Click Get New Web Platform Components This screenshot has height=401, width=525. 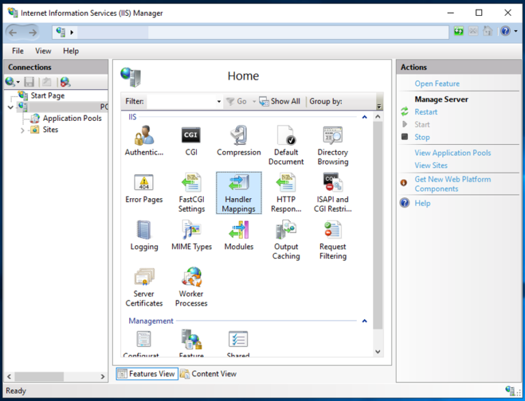pos(453,184)
